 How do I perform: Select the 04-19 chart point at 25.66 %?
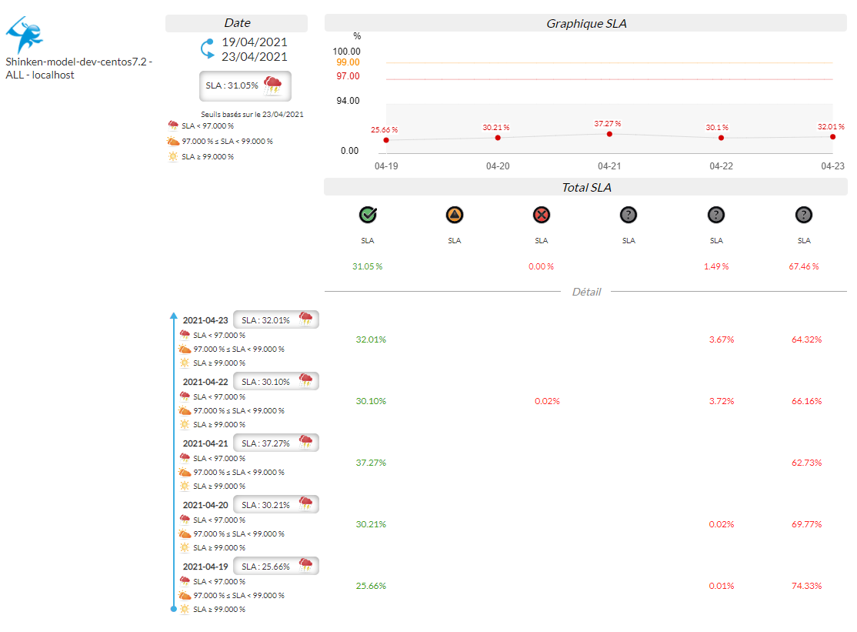pos(386,140)
